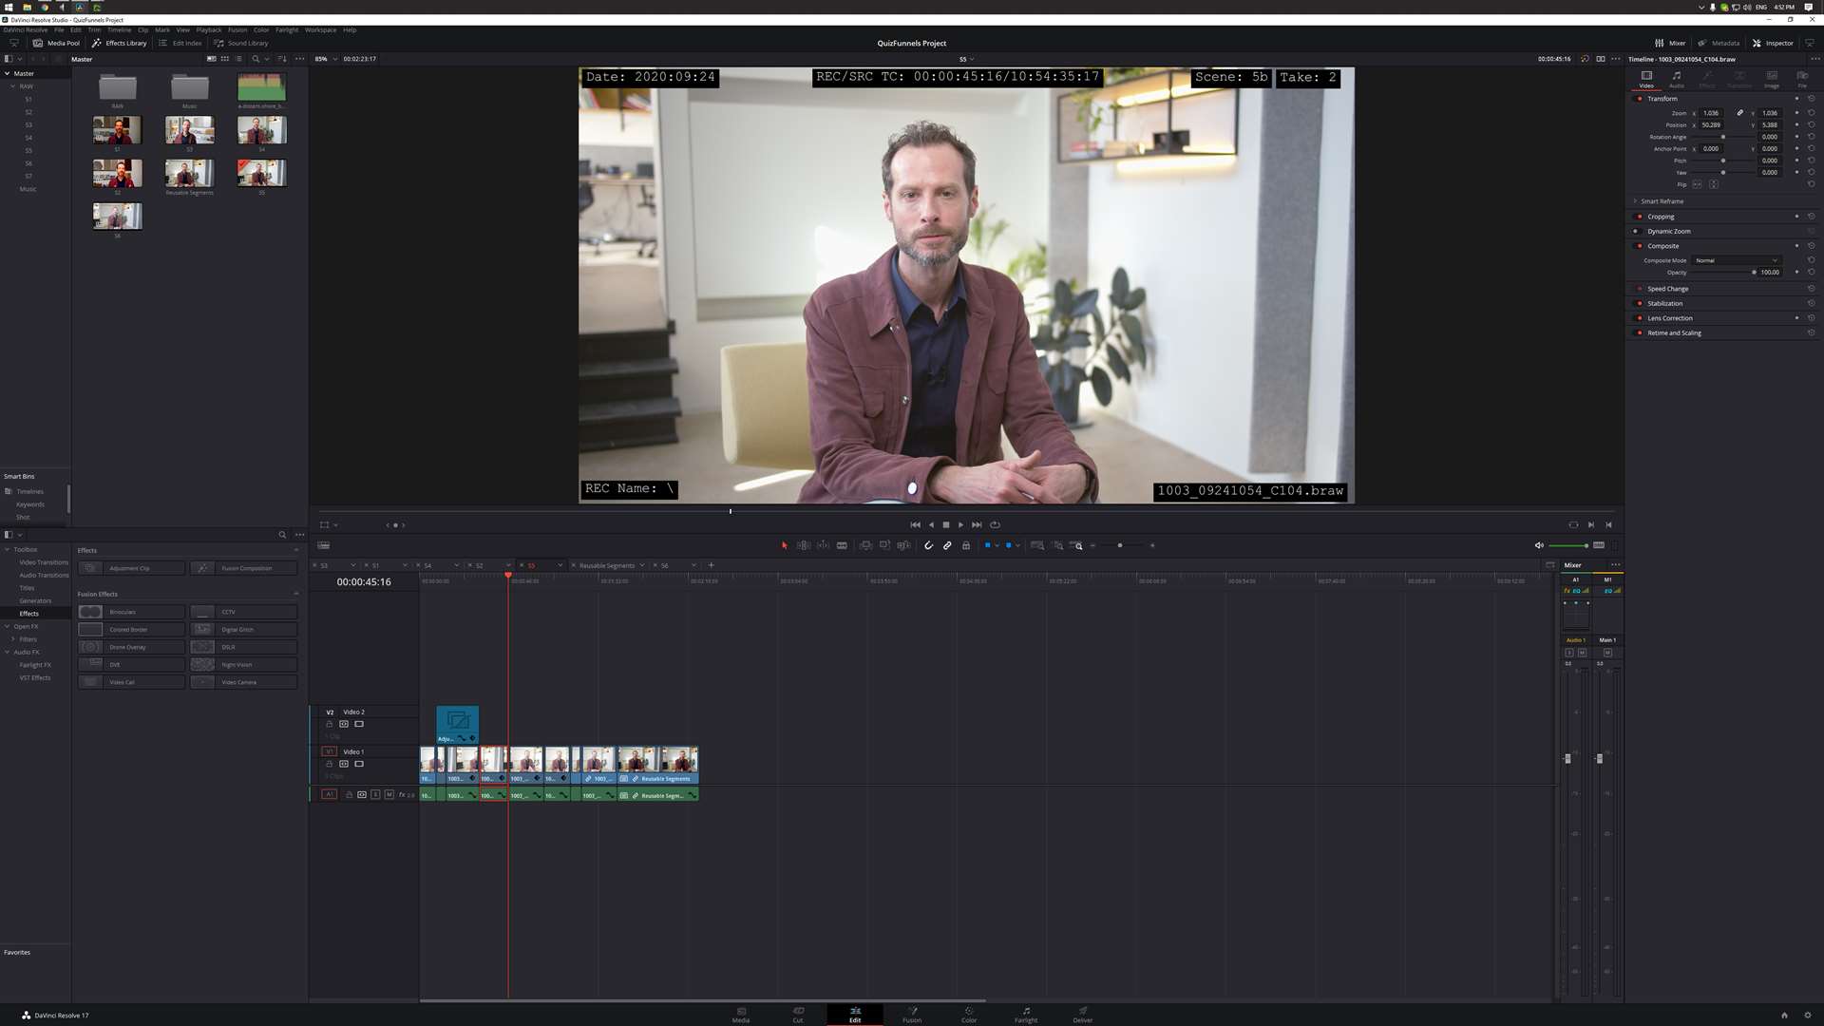Screen dimensions: 1824x1026
Task: Click the Stop playback button
Action: (x=945, y=524)
